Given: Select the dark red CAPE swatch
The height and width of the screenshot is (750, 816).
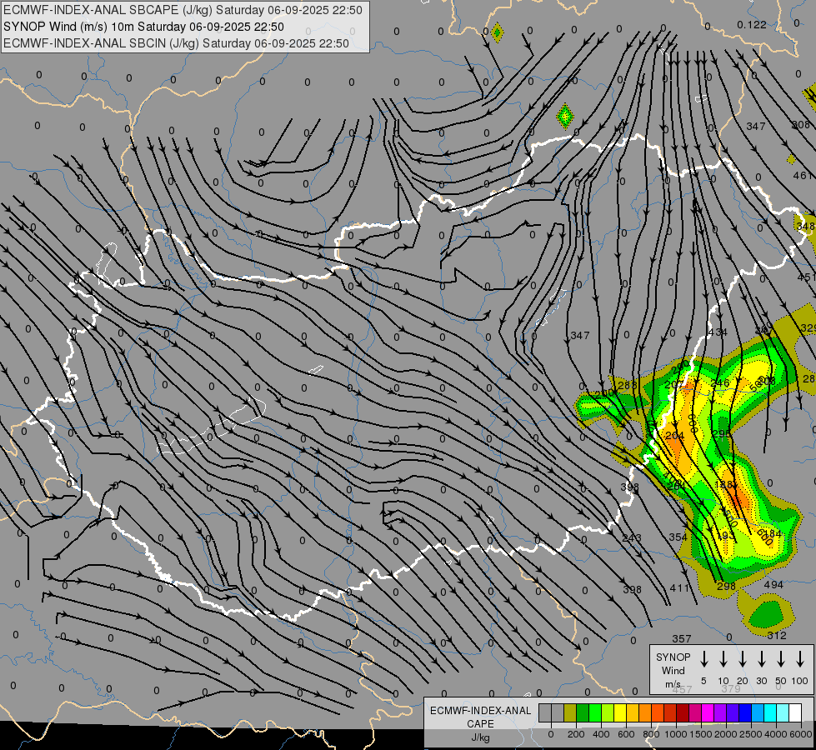Looking at the screenshot, I should pyautogui.click(x=683, y=712).
